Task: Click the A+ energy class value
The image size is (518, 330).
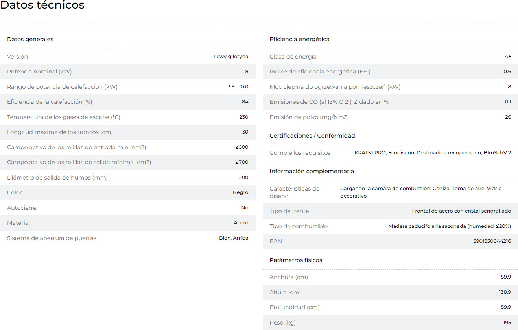Action: 507,57
